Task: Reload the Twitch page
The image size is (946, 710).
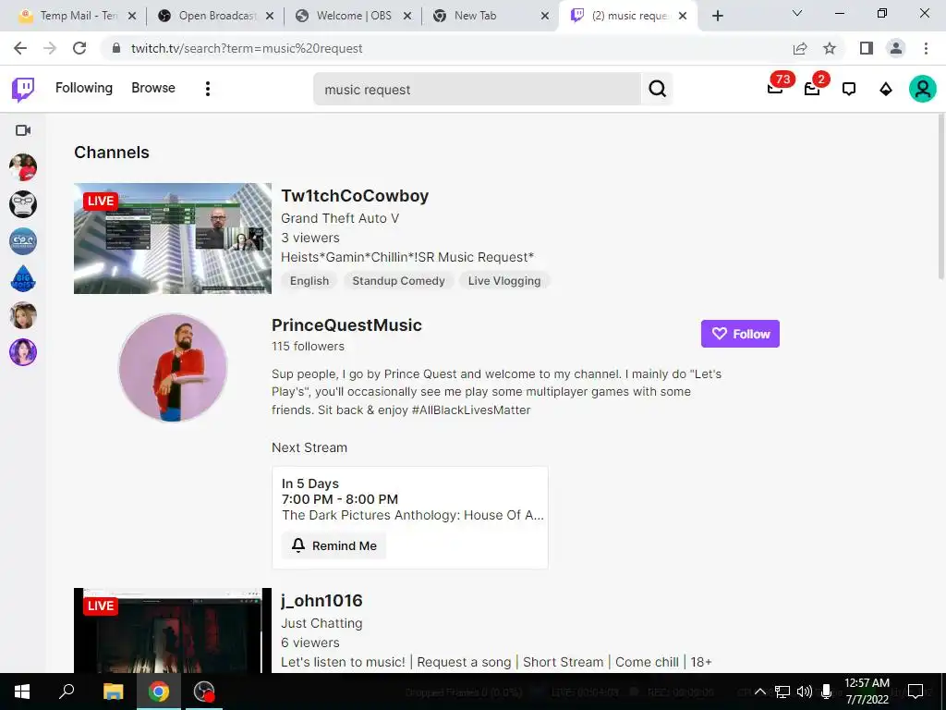Action: pos(79,48)
